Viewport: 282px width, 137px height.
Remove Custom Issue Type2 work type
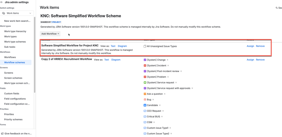[x=171, y=134]
